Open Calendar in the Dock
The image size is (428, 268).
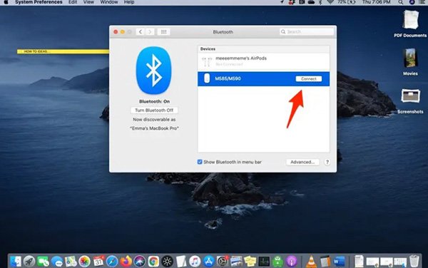pyautogui.click(x=98, y=262)
